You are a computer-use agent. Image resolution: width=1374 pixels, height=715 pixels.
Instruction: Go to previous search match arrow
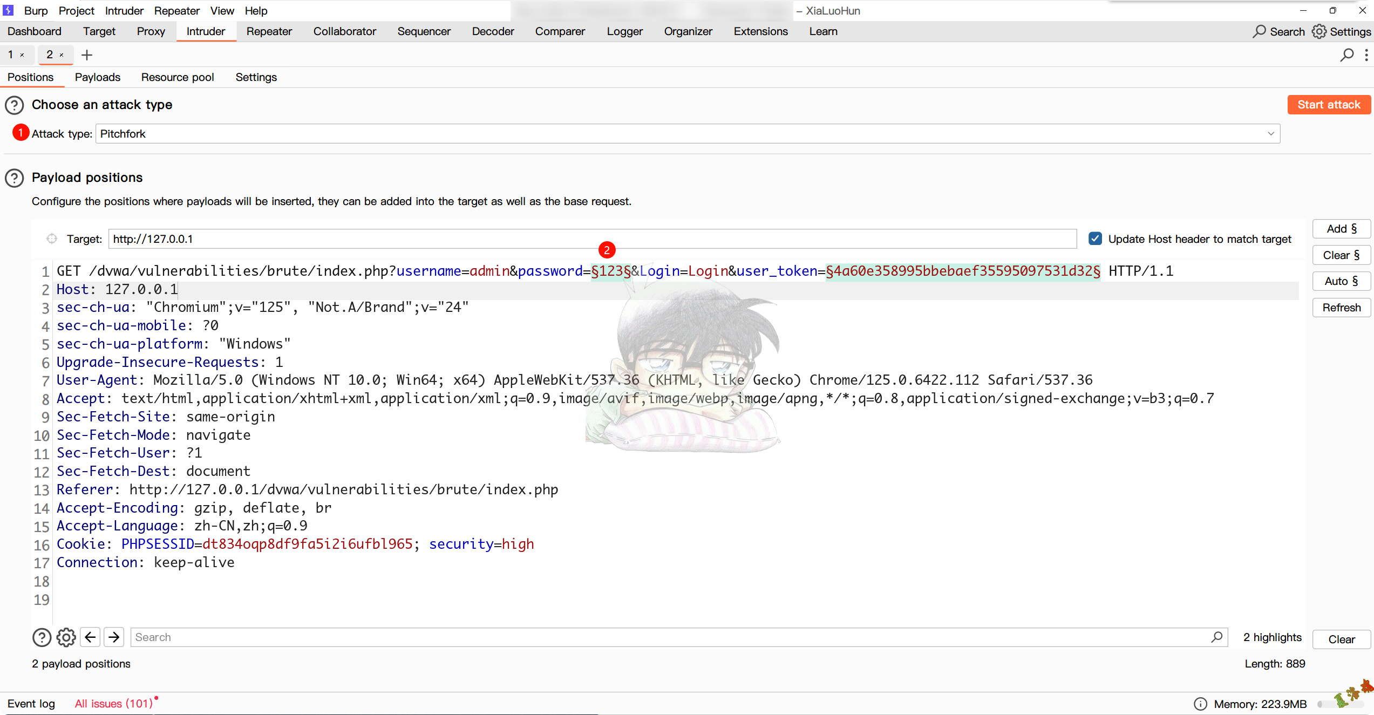90,637
